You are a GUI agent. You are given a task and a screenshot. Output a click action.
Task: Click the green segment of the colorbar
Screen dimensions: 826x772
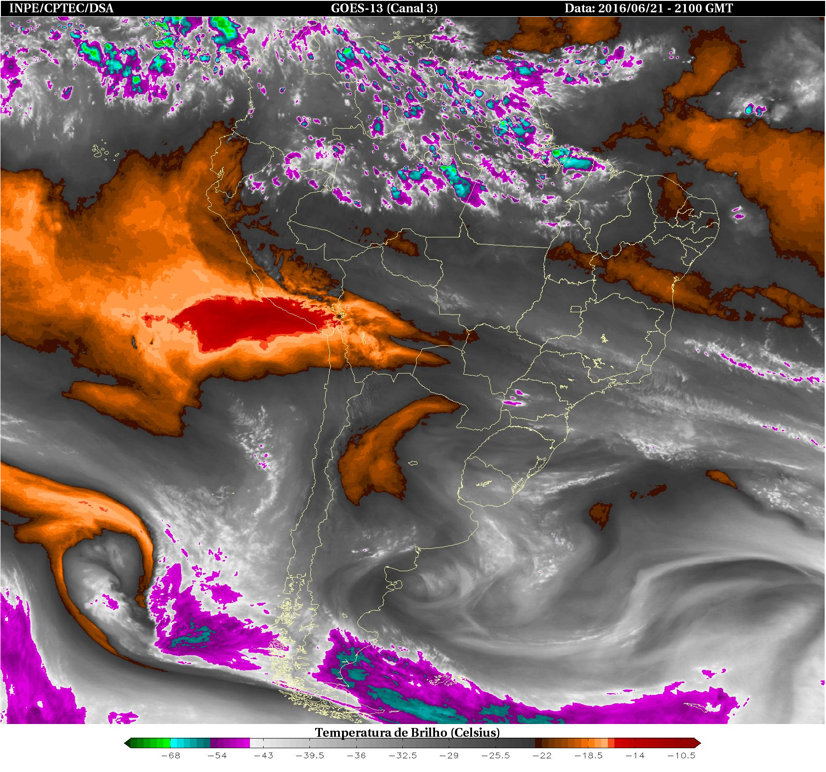150,743
